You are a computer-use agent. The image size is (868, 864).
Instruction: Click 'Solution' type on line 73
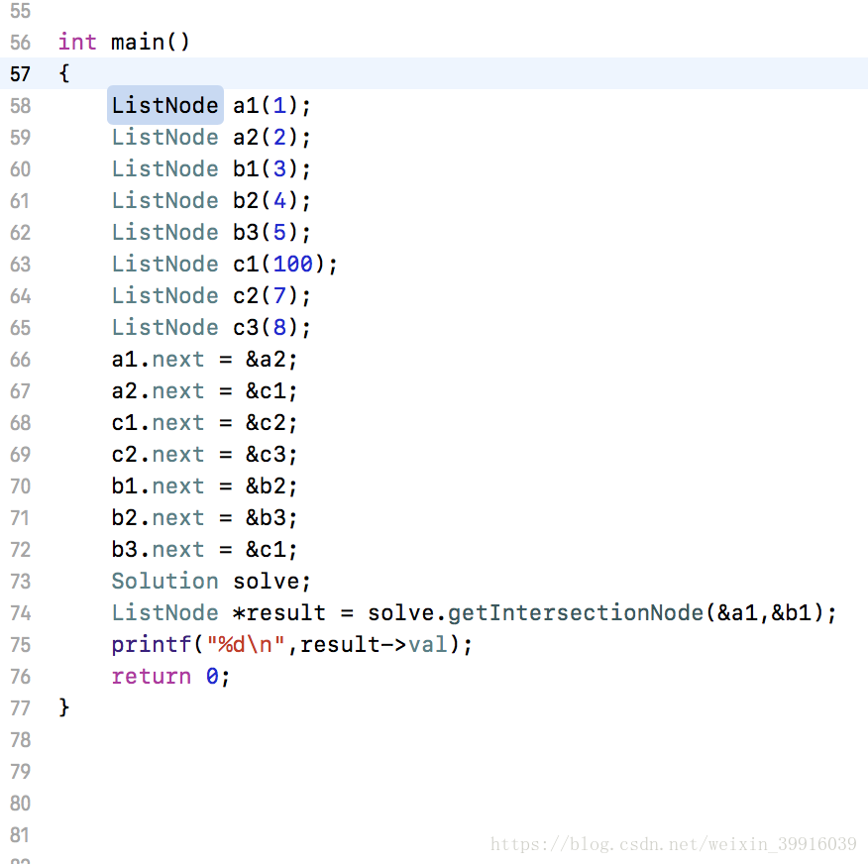coord(164,582)
